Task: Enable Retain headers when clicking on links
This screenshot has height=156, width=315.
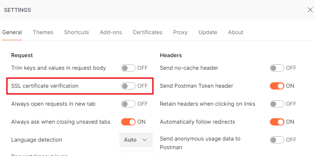Action: pos(277,104)
